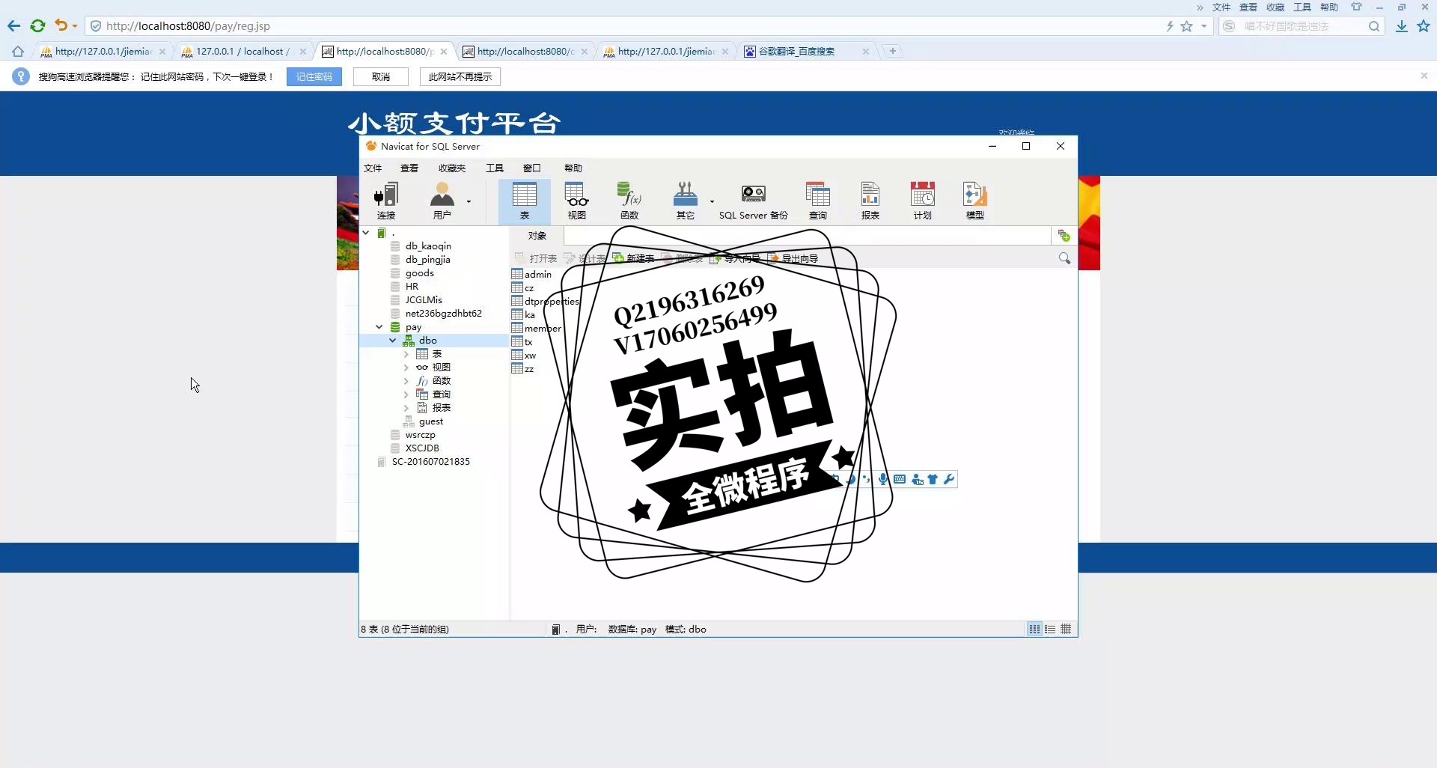Click 打开表 in object toolbar

[536, 258]
